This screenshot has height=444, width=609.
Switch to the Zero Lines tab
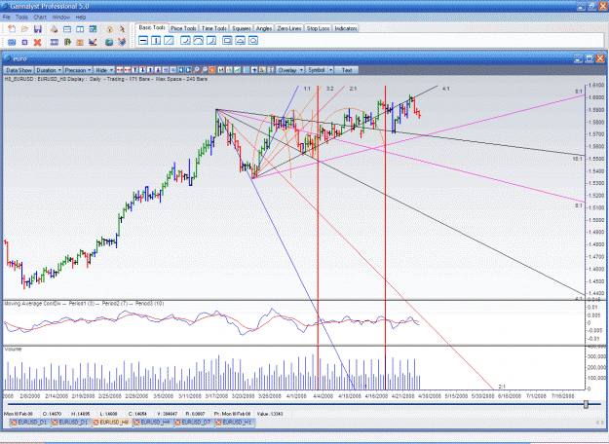pos(289,28)
